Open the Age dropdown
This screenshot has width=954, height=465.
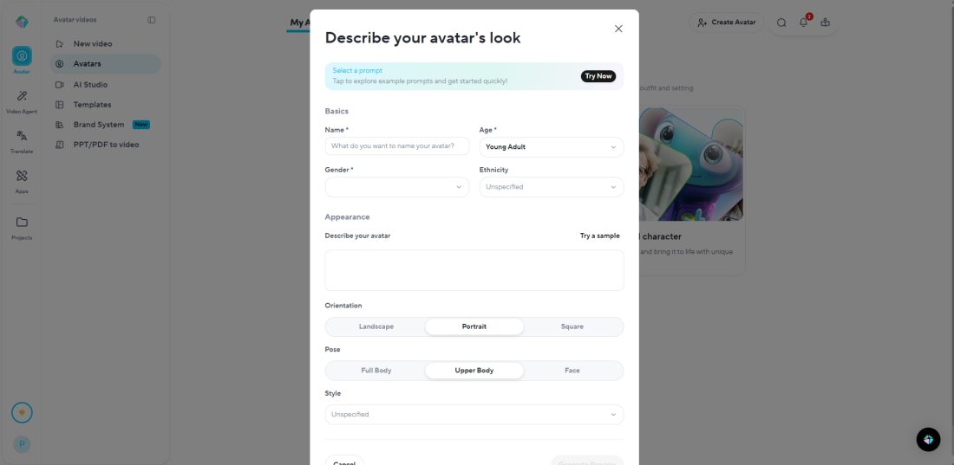[551, 147]
